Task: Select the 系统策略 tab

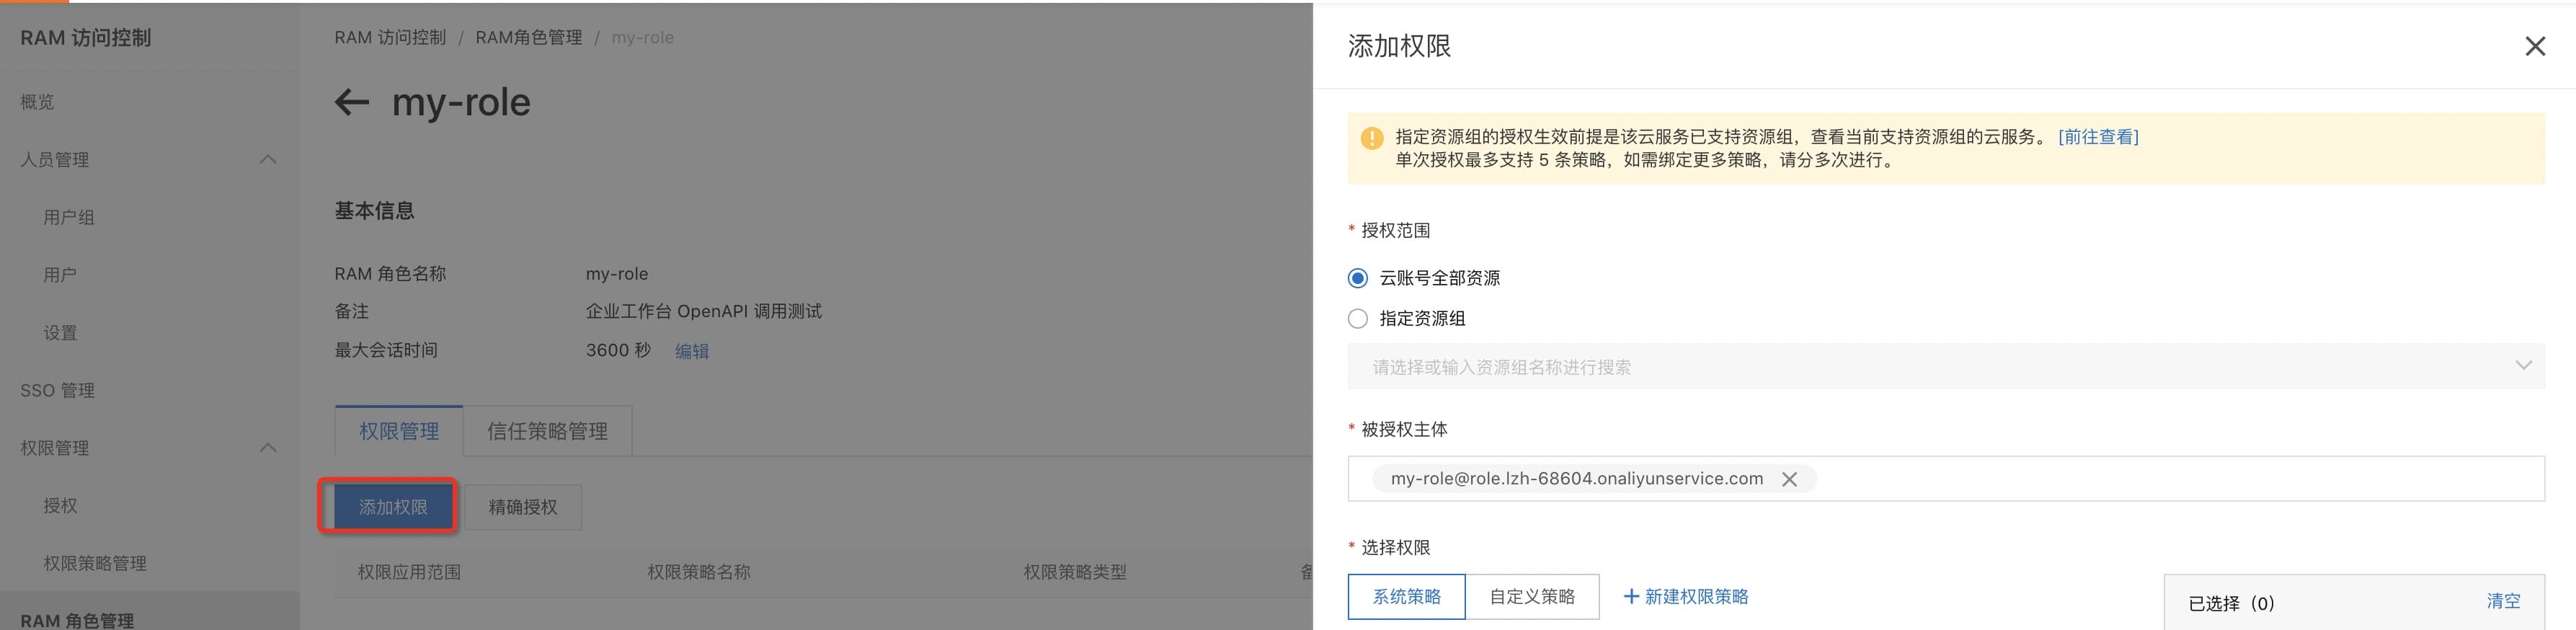Action: pyautogui.click(x=1406, y=596)
